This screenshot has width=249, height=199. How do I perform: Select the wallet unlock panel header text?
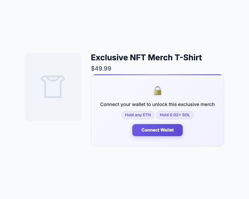[x=157, y=104]
